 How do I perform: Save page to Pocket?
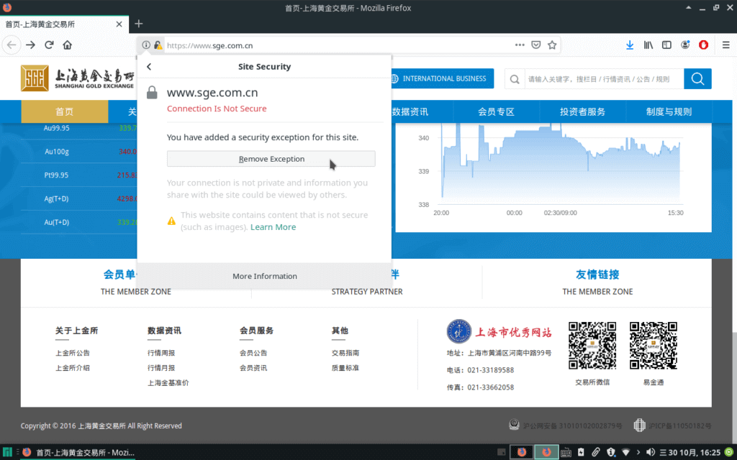535,45
